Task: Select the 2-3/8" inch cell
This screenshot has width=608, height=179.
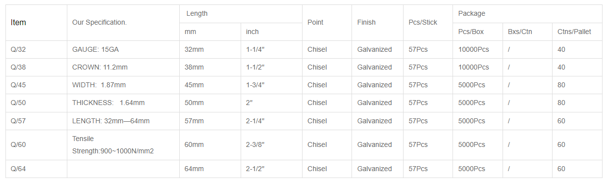Action: pyautogui.click(x=271, y=145)
